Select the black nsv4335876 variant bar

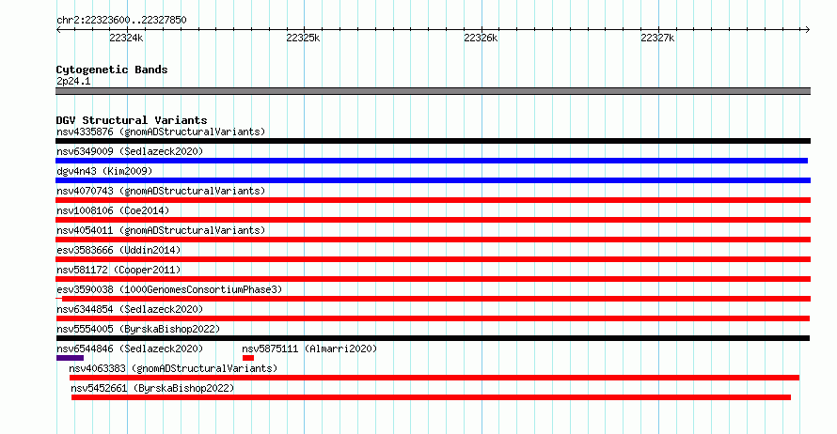pos(433,141)
